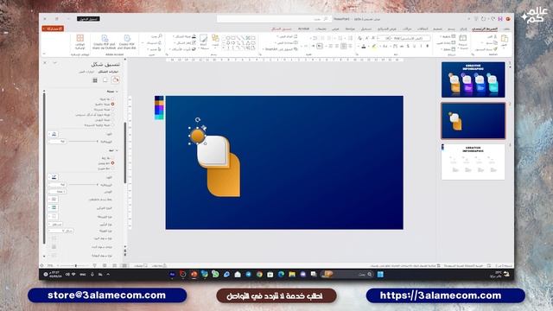Collapse the Line section header
The width and height of the screenshot is (553, 311).
click(x=113, y=150)
